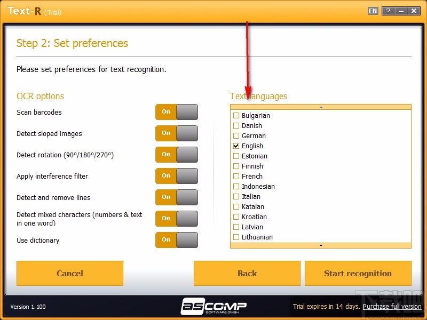Check the Danish language box
This screenshot has width=427, height=320.
[x=236, y=125]
